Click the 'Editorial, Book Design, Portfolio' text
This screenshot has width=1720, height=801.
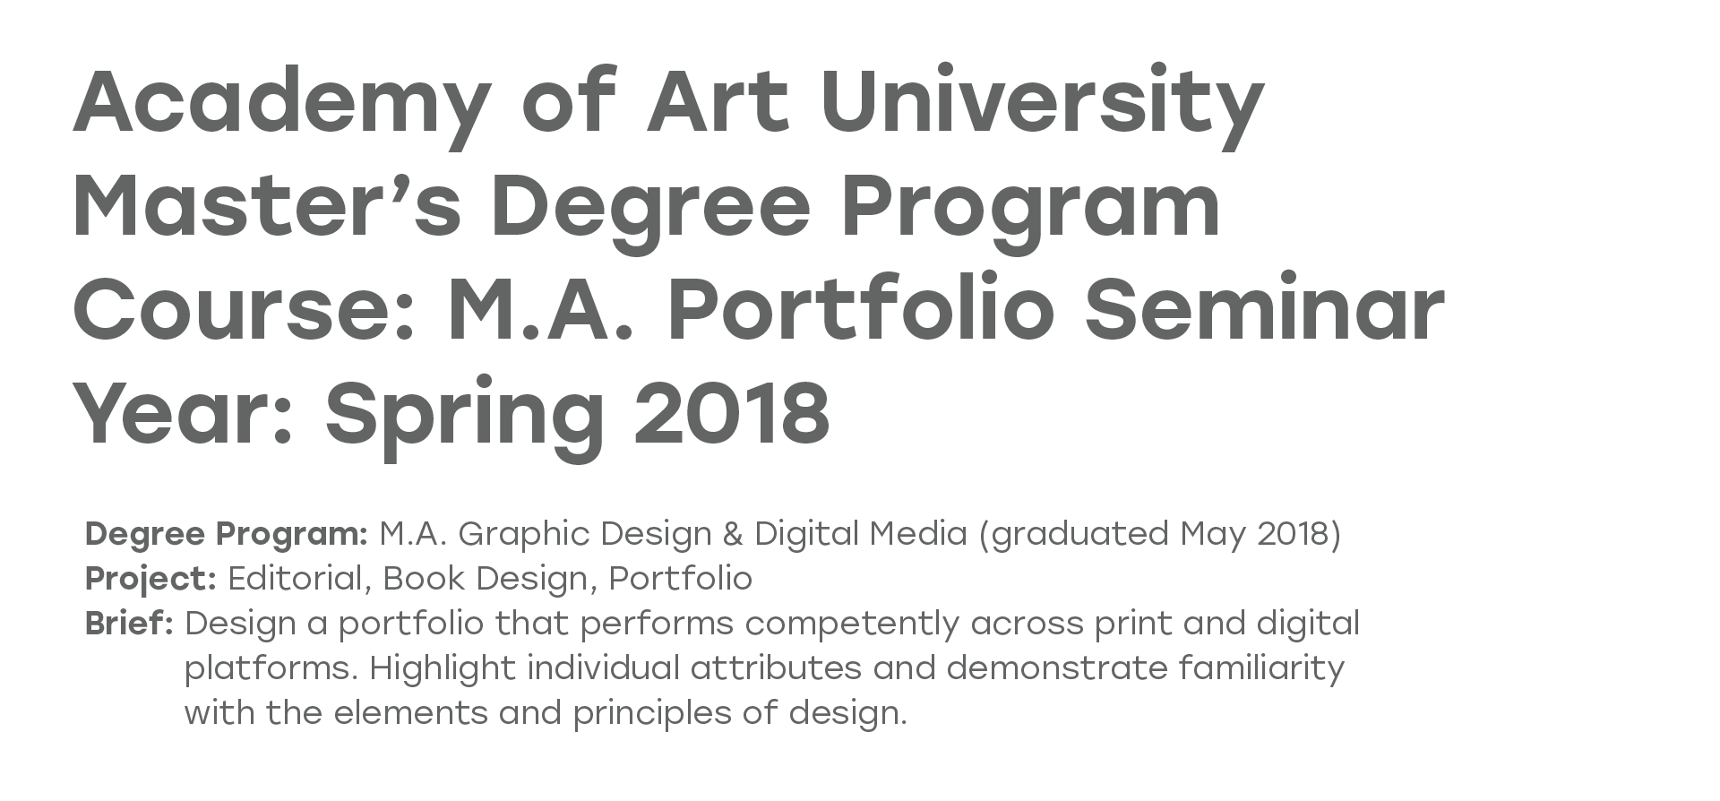pyautogui.click(x=490, y=579)
